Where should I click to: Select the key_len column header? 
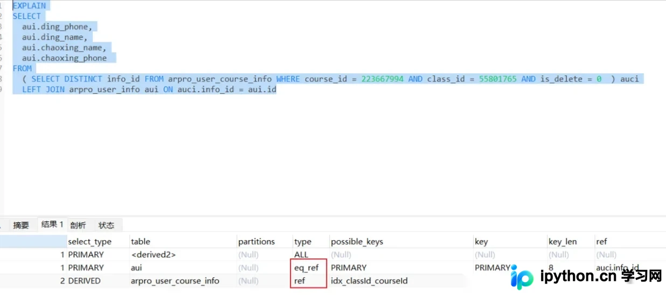coord(563,242)
